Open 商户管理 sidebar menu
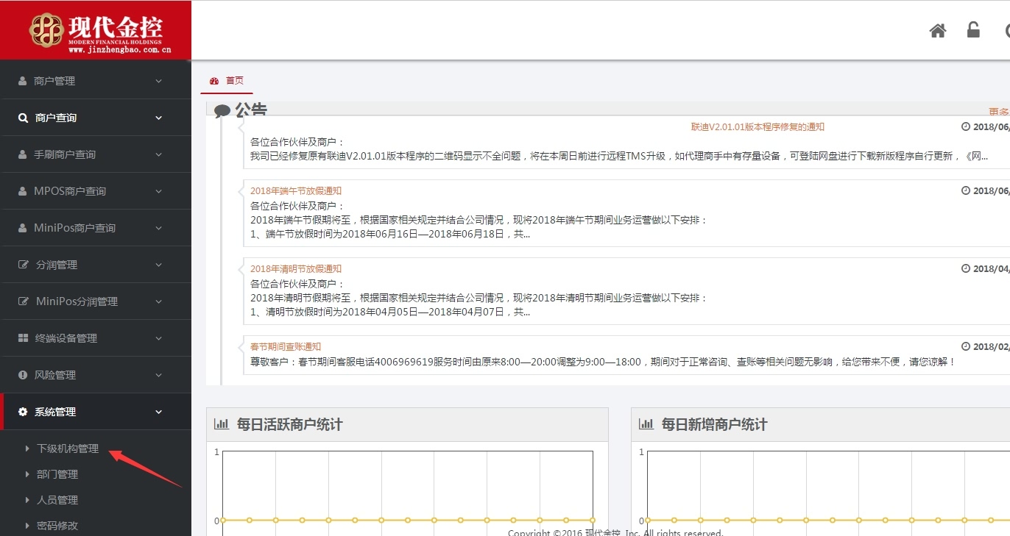This screenshot has height=536, width=1010. pos(96,81)
